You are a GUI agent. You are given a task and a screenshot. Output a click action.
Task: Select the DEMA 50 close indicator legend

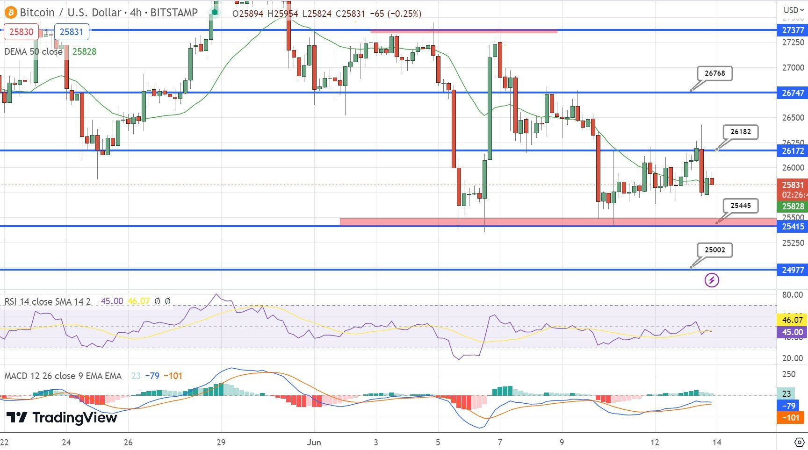point(33,51)
